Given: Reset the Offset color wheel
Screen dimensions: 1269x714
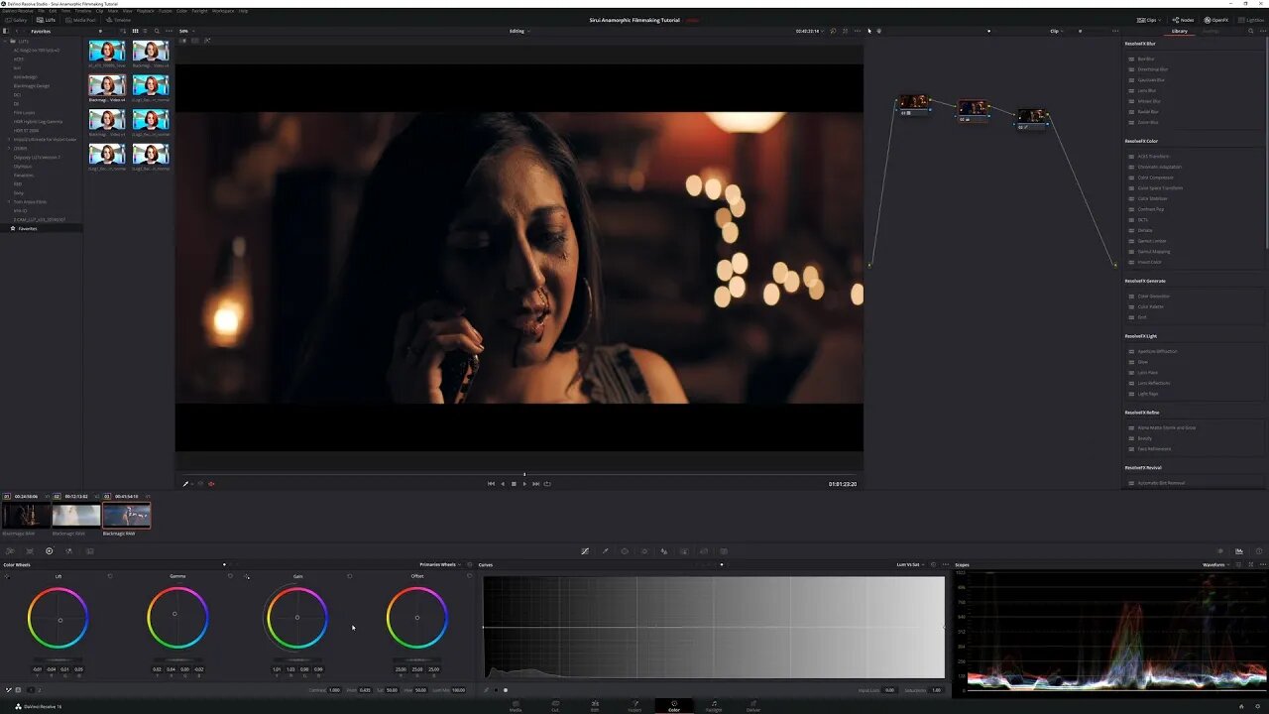Looking at the screenshot, I should coord(470,576).
